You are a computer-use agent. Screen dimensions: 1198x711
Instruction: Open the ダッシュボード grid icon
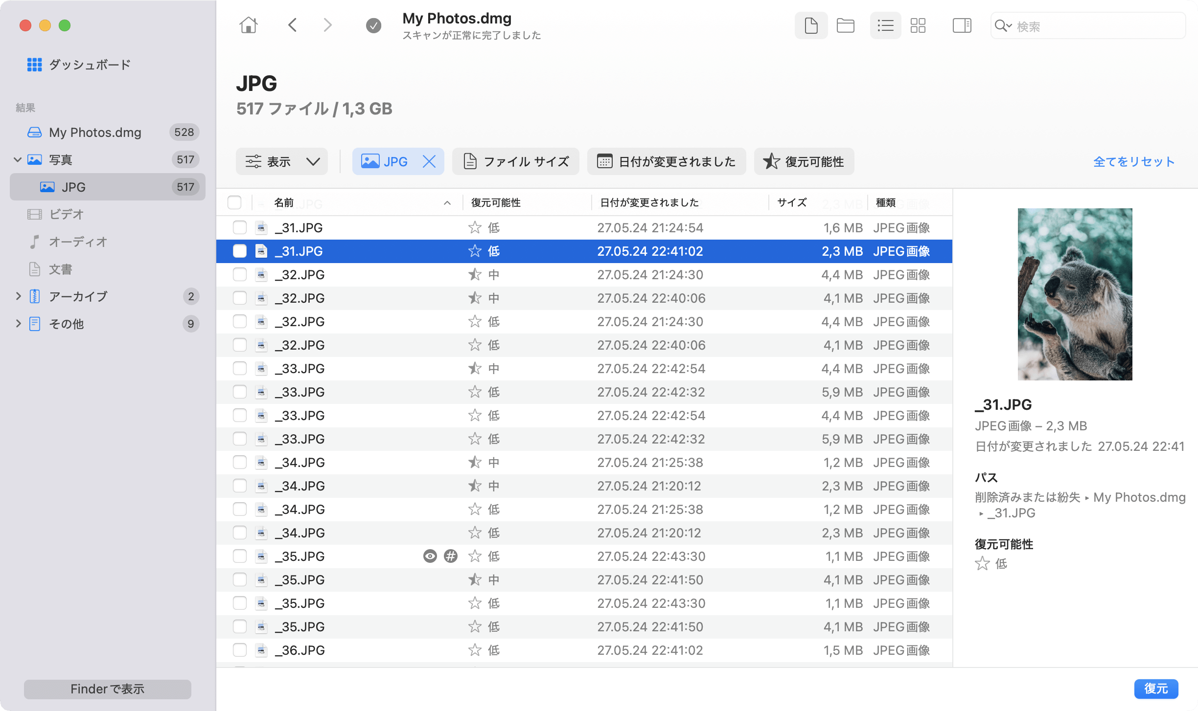pos(34,65)
